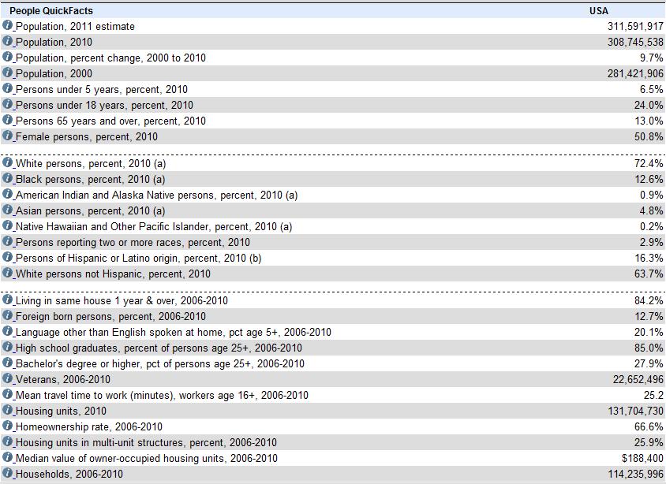The height and width of the screenshot is (484, 666).
Task: Select the value 50.8%
Action: [x=649, y=136]
